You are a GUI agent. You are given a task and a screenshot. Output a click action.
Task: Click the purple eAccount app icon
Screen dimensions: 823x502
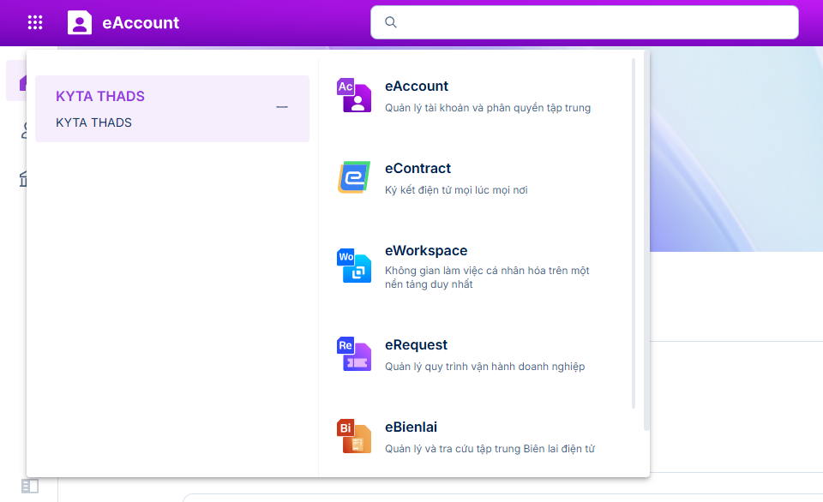point(354,95)
